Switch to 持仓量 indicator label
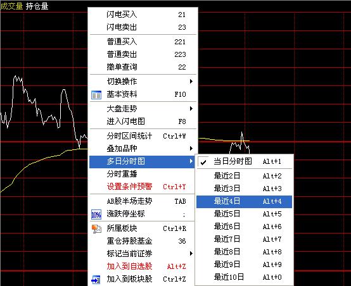Viewport: 351px width, 286px height. click(37, 6)
